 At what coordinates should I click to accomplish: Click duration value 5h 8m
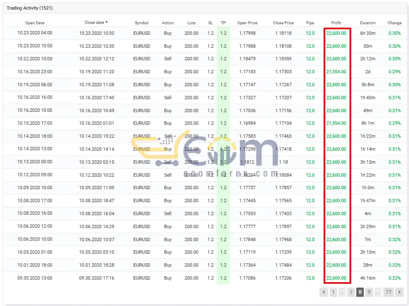(368, 85)
